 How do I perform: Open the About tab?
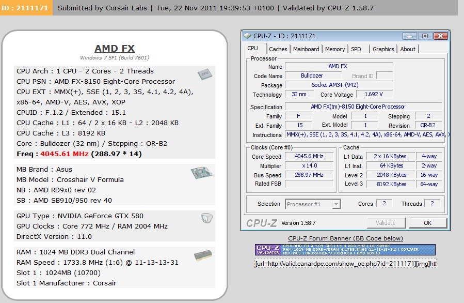pyautogui.click(x=408, y=49)
